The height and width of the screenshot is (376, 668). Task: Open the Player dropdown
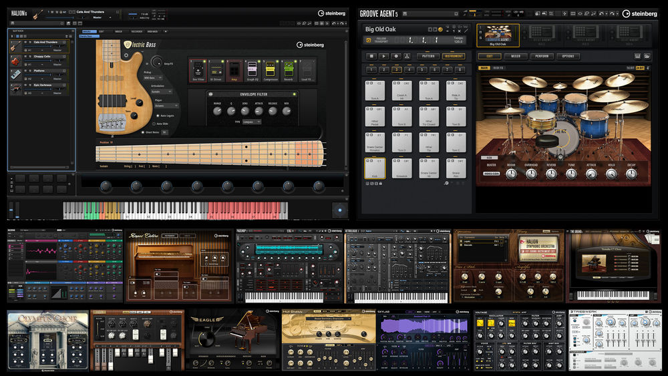coord(166,106)
